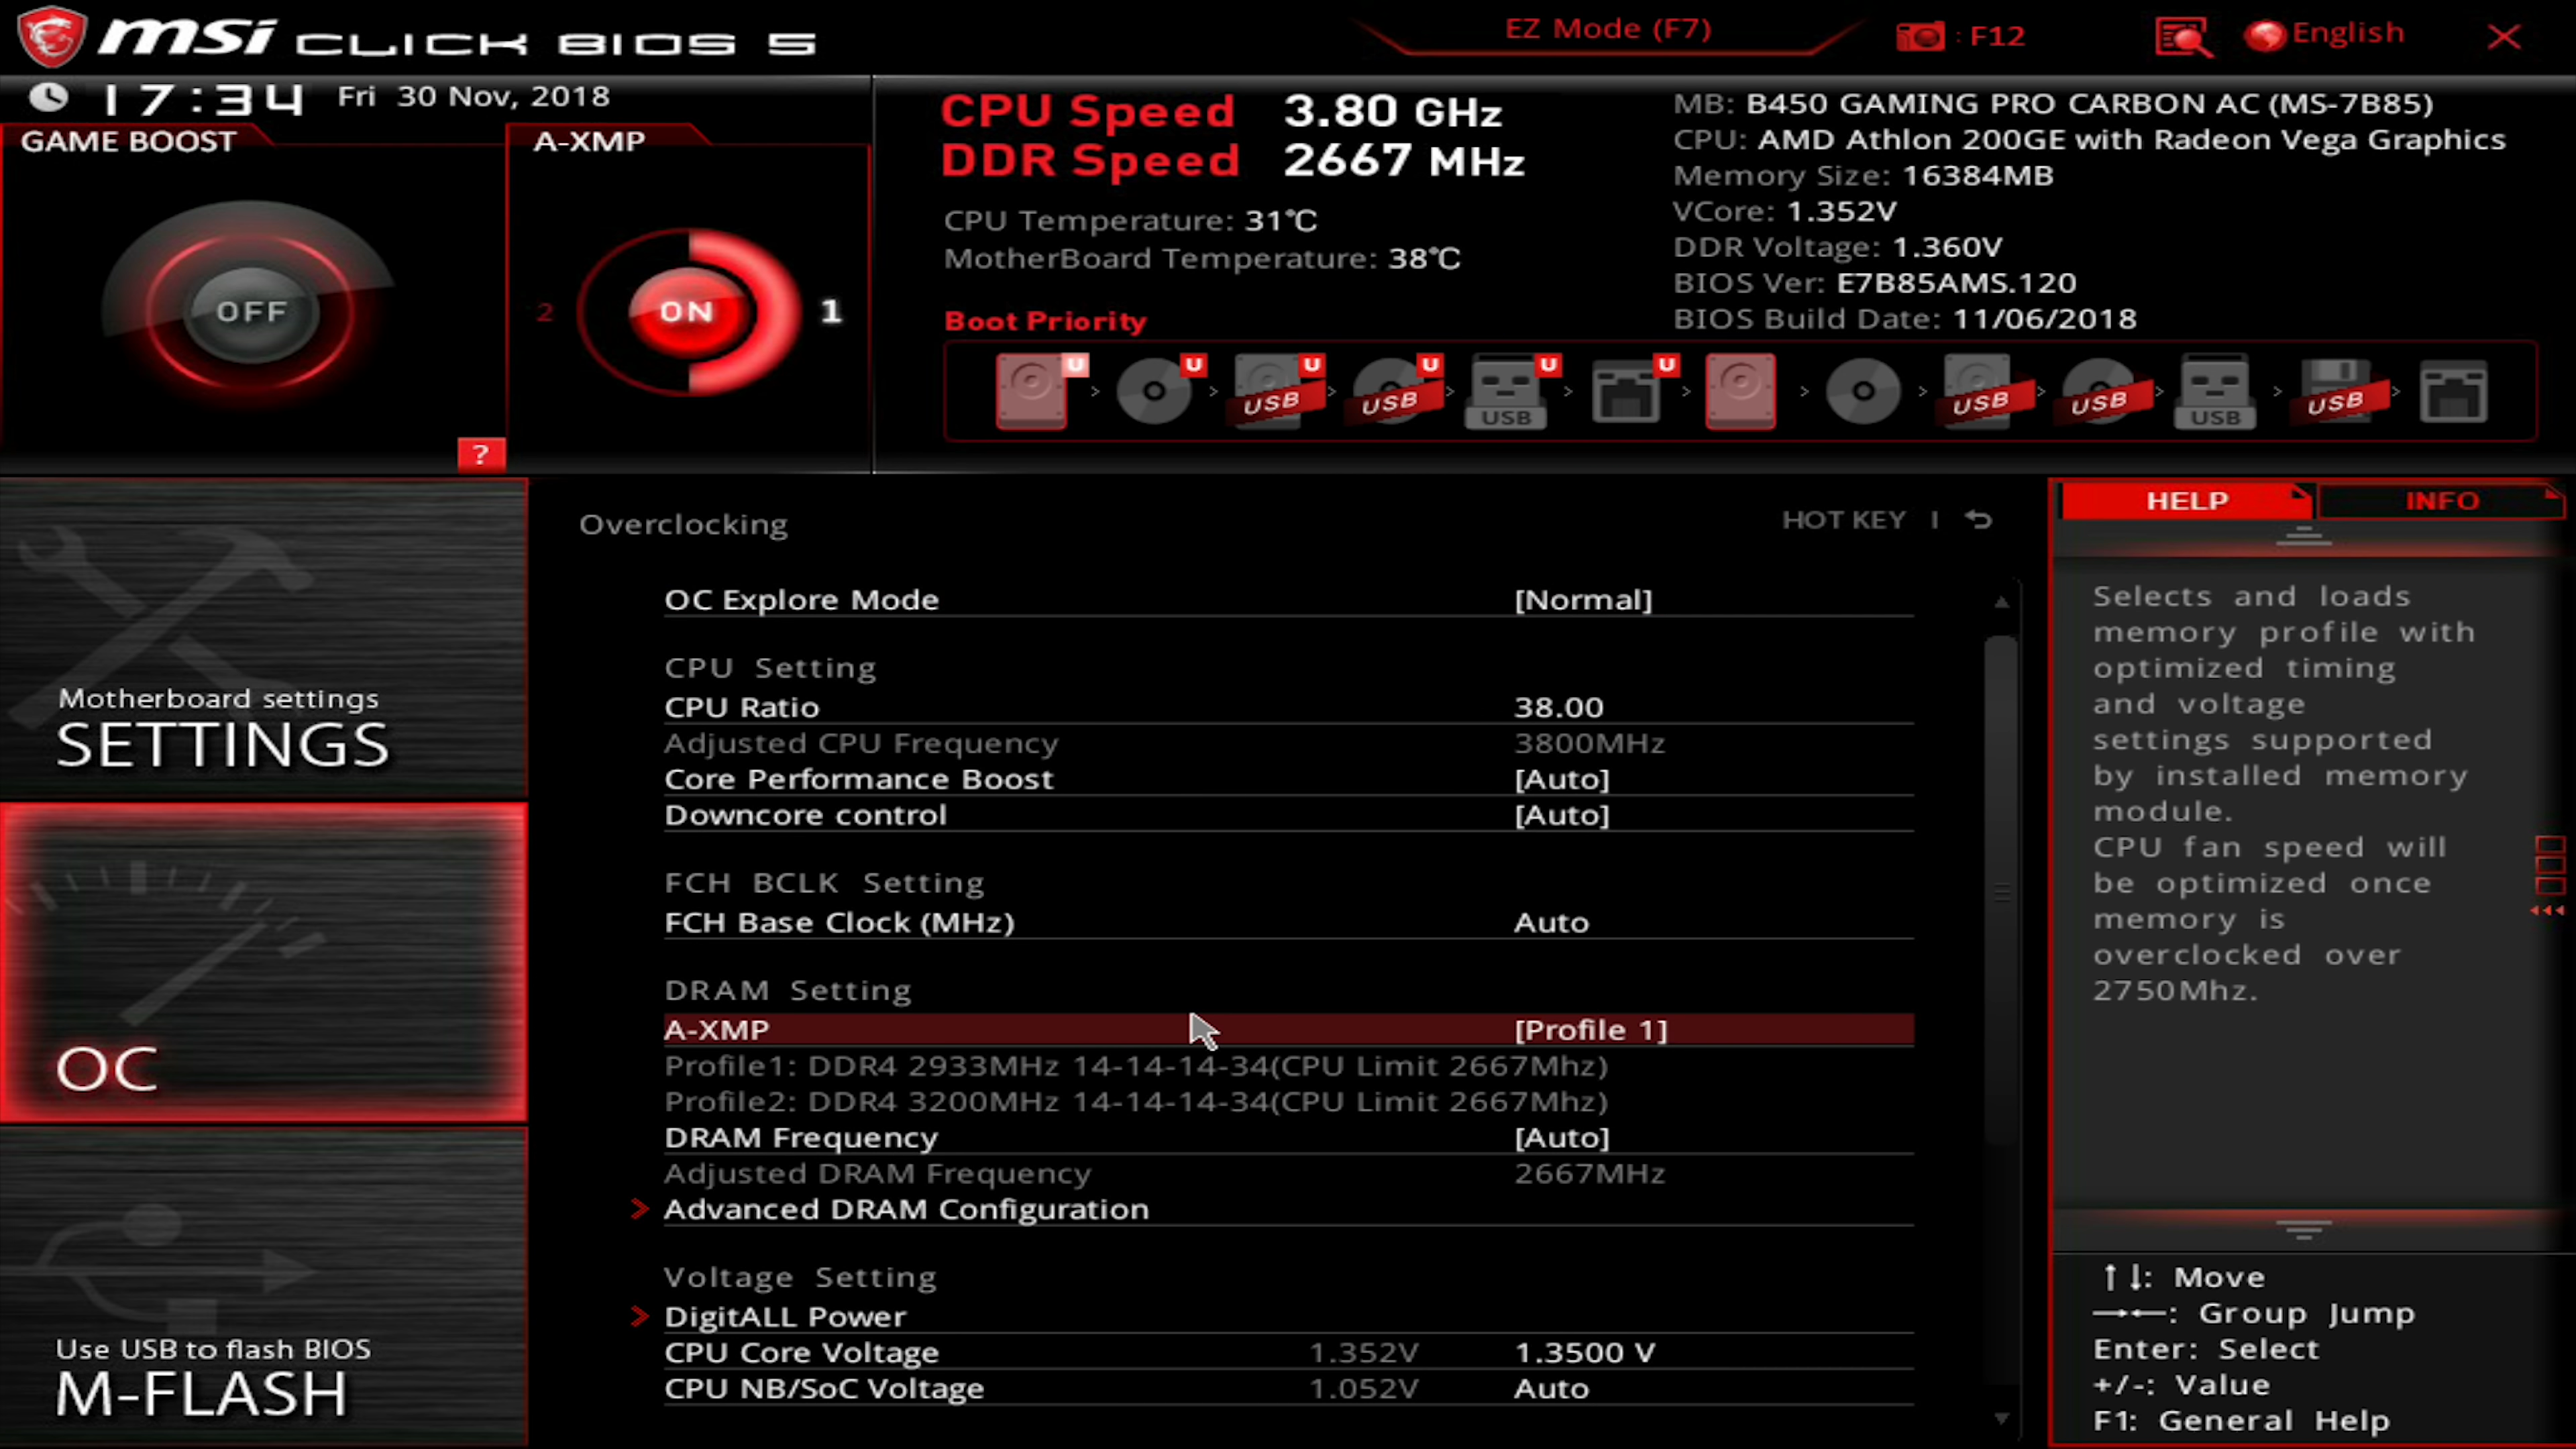Click the English language globe icon
This screenshot has width=2576, height=1449.
[2265, 35]
